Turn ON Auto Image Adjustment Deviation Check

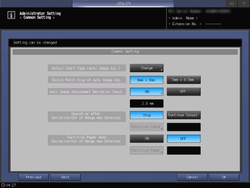point(147,92)
